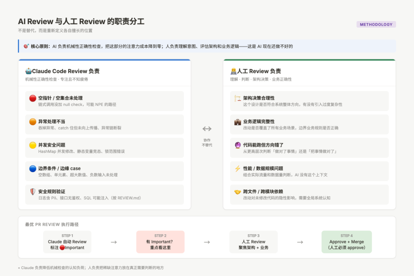
Task: Click the yellow circle icon for 并发安全问题
Action: pyautogui.click(x=33, y=145)
